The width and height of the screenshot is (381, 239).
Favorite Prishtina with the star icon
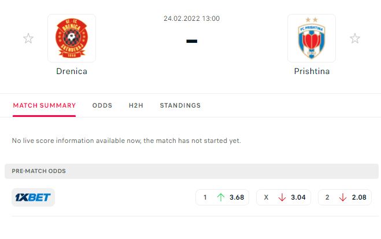click(355, 38)
